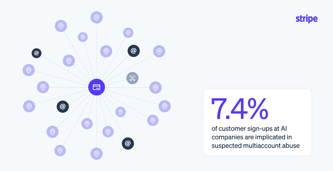333x171 pixels.
Task: Select the gray face-scan icon
Action: pos(132,78)
